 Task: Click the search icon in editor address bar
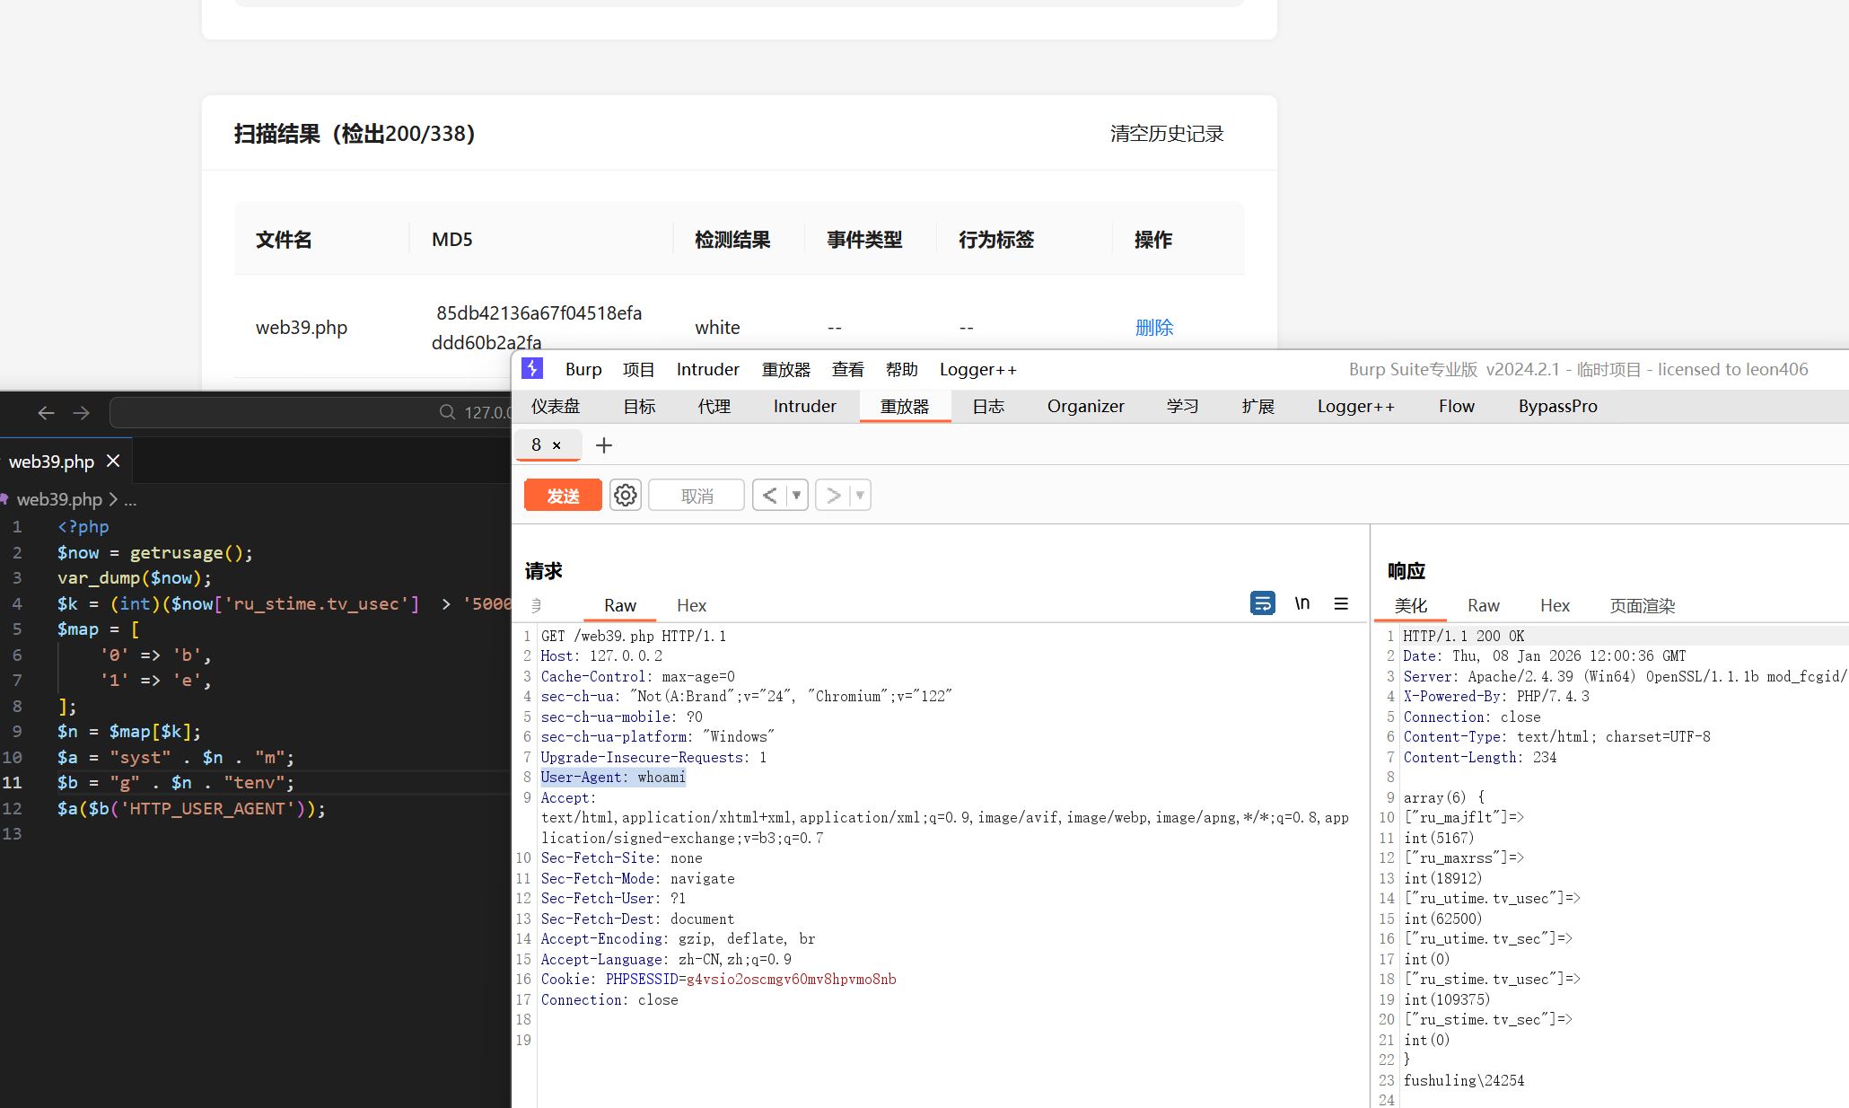point(447,412)
